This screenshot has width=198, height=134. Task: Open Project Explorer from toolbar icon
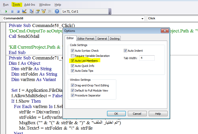[x=32, y=11]
